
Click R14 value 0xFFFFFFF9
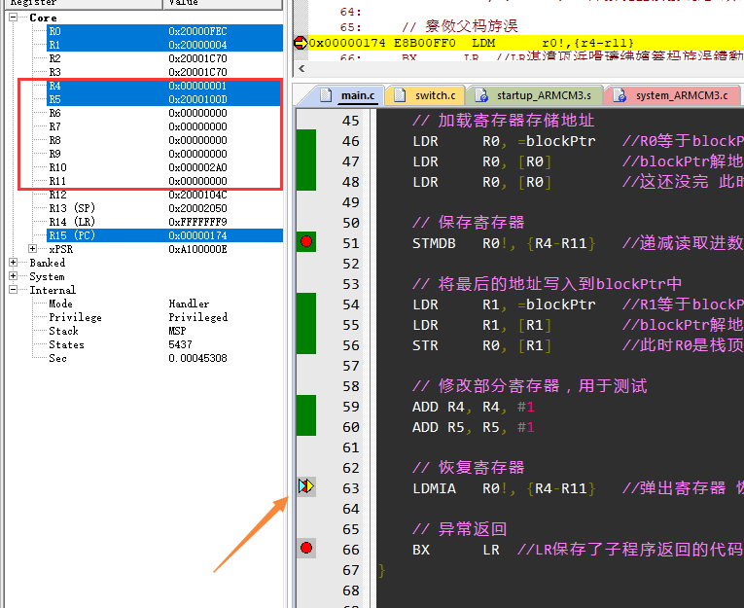(x=197, y=222)
